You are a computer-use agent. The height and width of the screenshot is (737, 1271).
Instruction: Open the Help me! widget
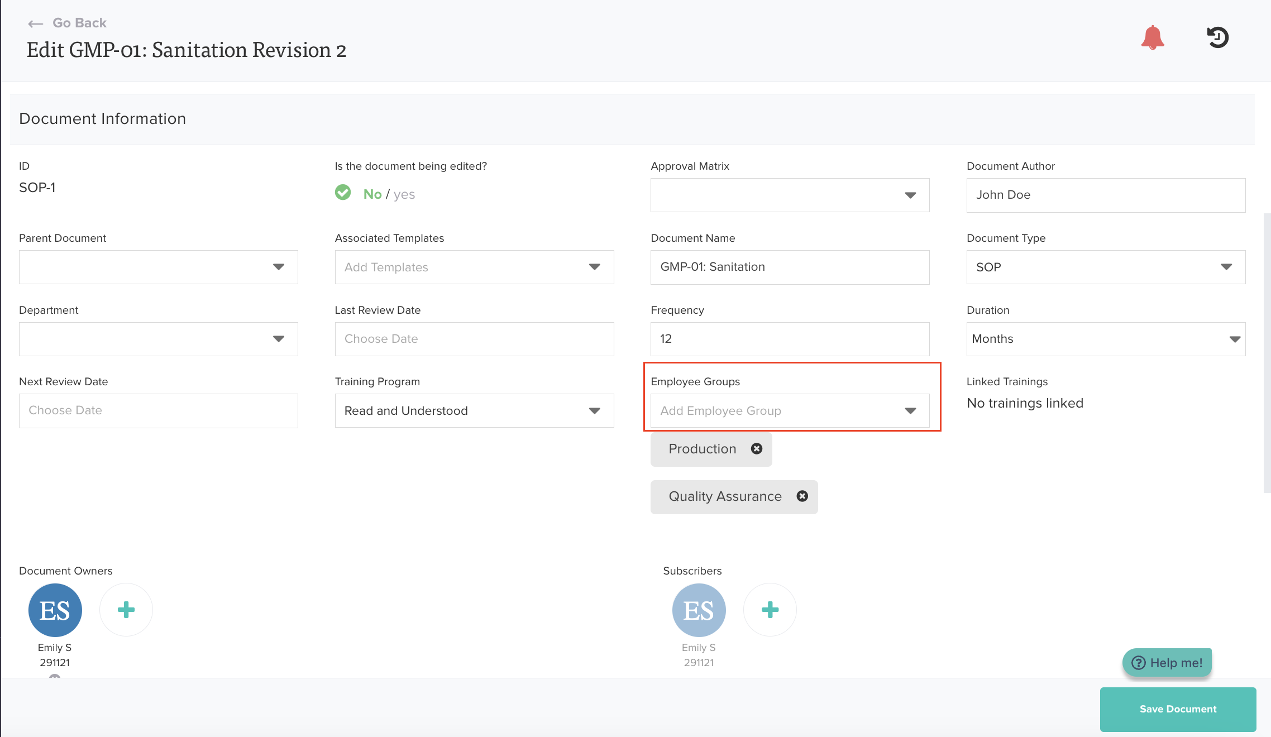coord(1167,663)
